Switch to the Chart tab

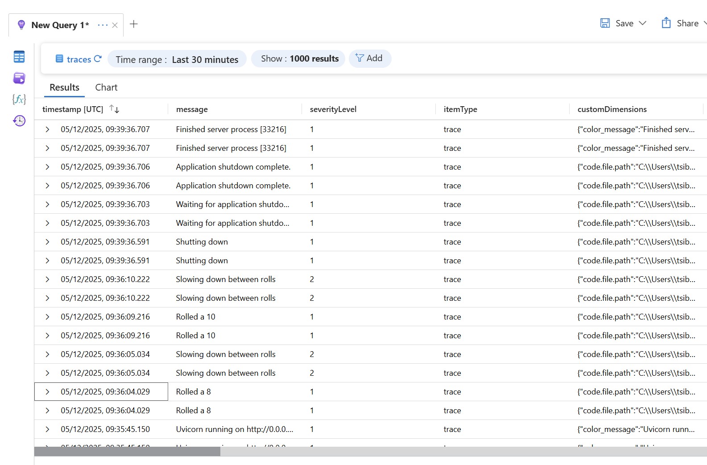pyautogui.click(x=106, y=87)
